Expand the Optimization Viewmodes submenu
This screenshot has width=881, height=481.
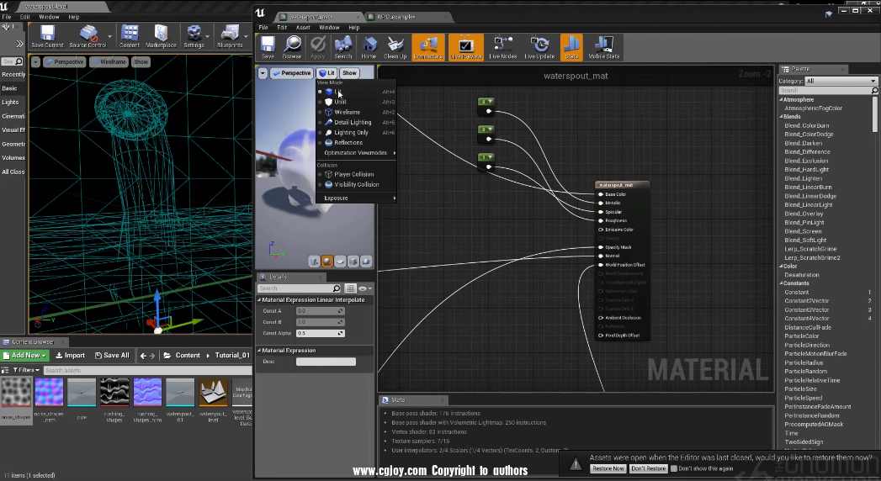[x=357, y=153]
